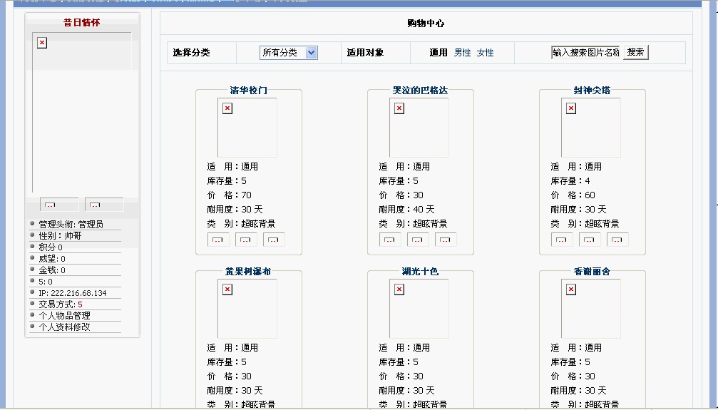The width and height of the screenshot is (718, 410).
Task: Click the 价格: 60 text
Action: point(573,195)
